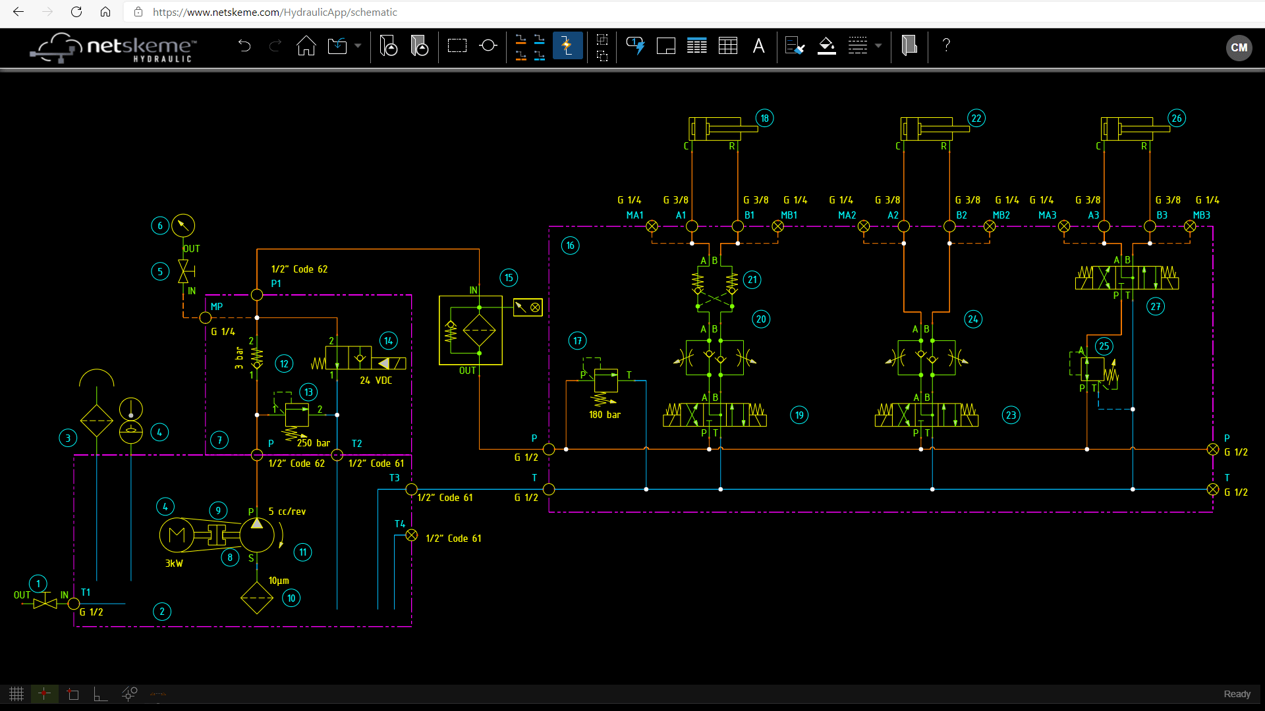Open the second shaded symbol library tool
This screenshot has height=711, width=1265.
coord(420,45)
